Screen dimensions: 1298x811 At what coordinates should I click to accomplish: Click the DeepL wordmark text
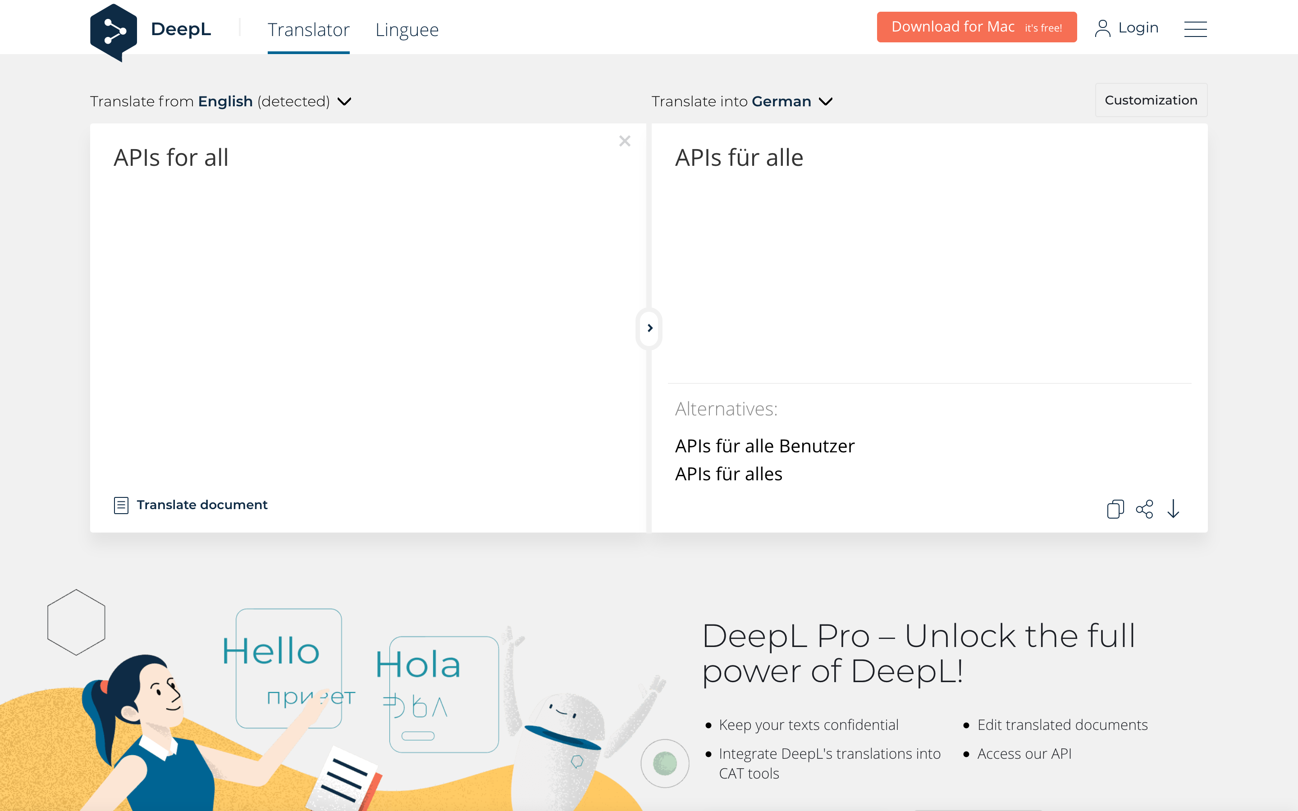click(x=181, y=29)
